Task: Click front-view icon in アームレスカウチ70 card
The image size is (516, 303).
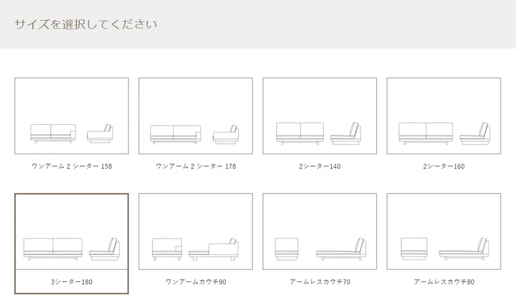Action: 287,249
